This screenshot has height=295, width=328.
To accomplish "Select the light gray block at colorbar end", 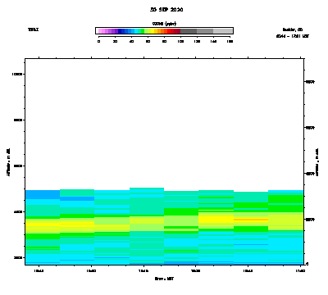I will (223, 31).
